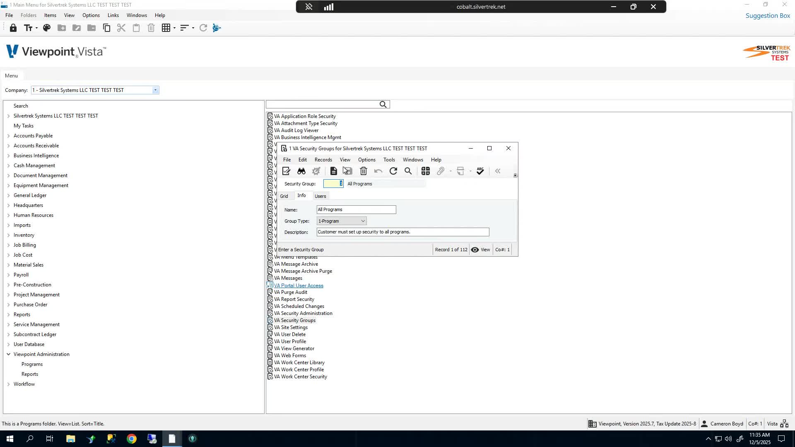Viewport: 795px width, 447px height.
Task: Open the Windows notification center
Action: (x=781, y=439)
